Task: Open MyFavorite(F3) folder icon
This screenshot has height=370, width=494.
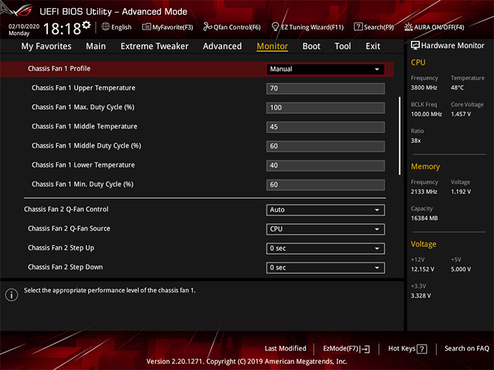Action: 146,27
